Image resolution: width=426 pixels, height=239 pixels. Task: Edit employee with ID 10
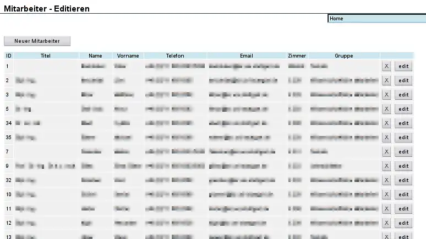[403, 195]
